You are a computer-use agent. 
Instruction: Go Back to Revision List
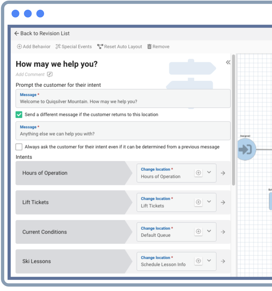pyautogui.click(x=42, y=33)
